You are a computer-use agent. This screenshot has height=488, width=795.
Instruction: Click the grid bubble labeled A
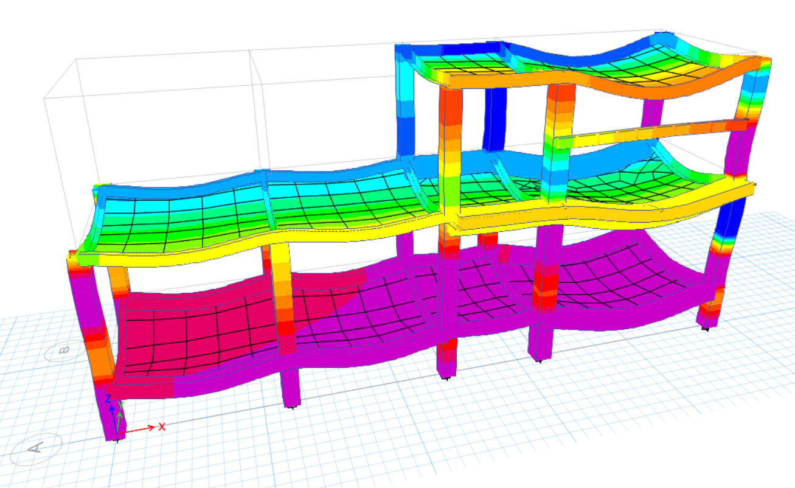pos(36,448)
